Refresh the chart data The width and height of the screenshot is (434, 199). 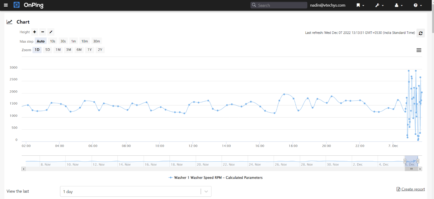click(x=420, y=33)
